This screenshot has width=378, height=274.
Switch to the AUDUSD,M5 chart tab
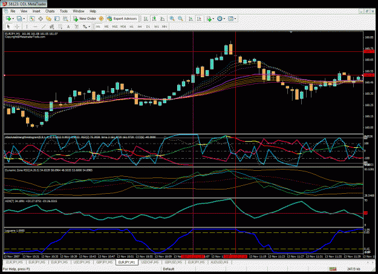(220, 262)
